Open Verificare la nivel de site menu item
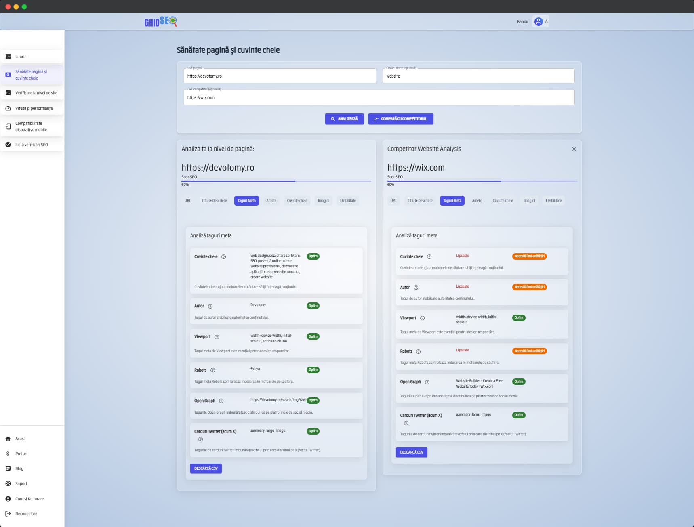Image resolution: width=694 pixels, height=527 pixels. click(32, 93)
